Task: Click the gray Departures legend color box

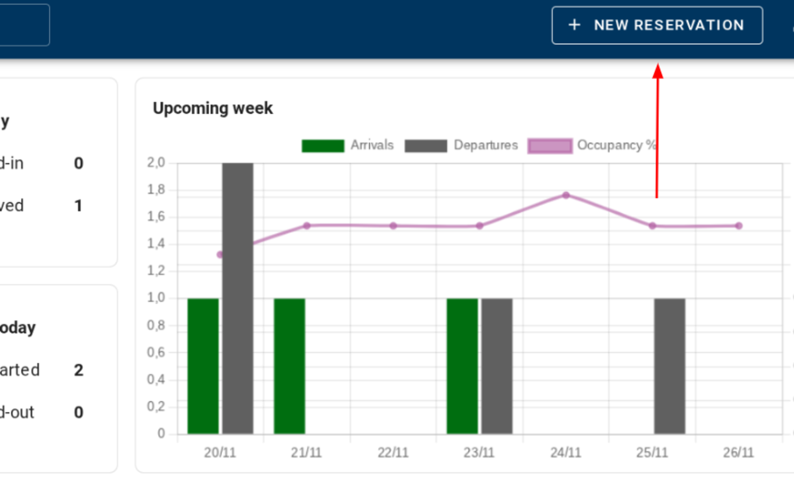Action: pos(426,145)
